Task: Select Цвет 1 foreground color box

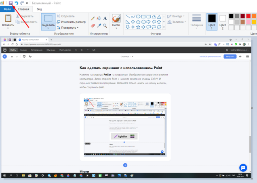Action: [x=212, y=22]
